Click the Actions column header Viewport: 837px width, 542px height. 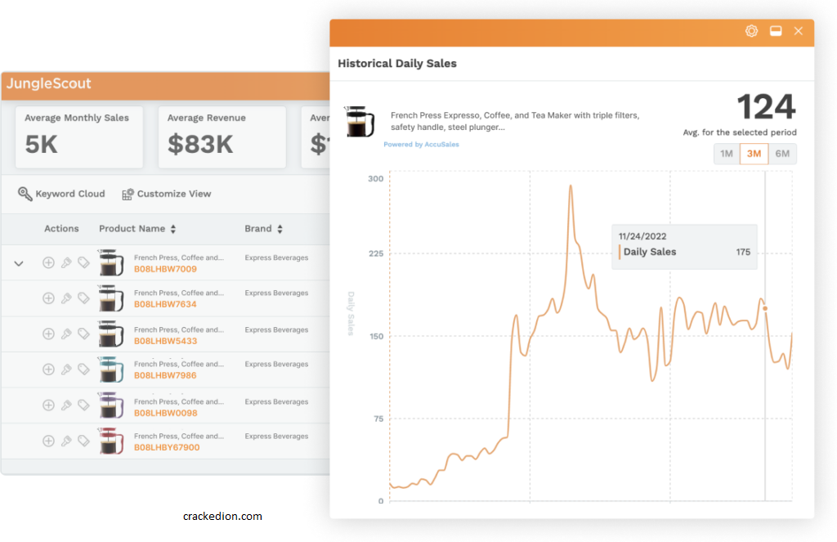61,229
